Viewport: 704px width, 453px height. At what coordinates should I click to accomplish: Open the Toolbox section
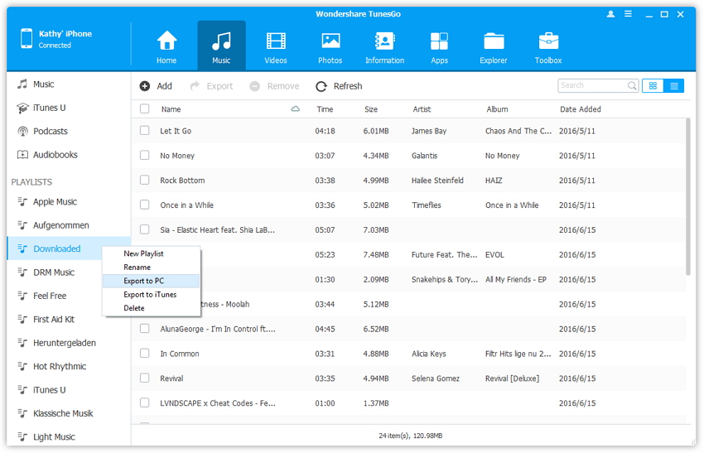tap(548, 47)
